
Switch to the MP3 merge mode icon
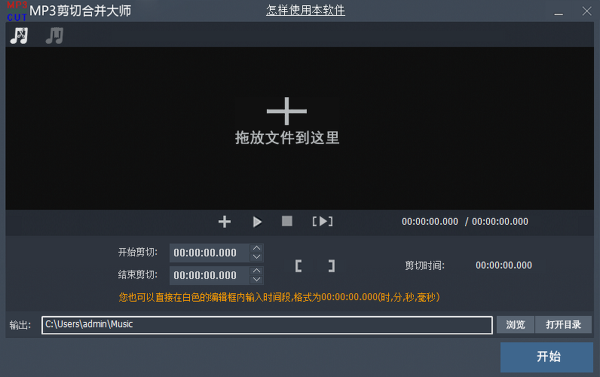click(x=54, y=35)
